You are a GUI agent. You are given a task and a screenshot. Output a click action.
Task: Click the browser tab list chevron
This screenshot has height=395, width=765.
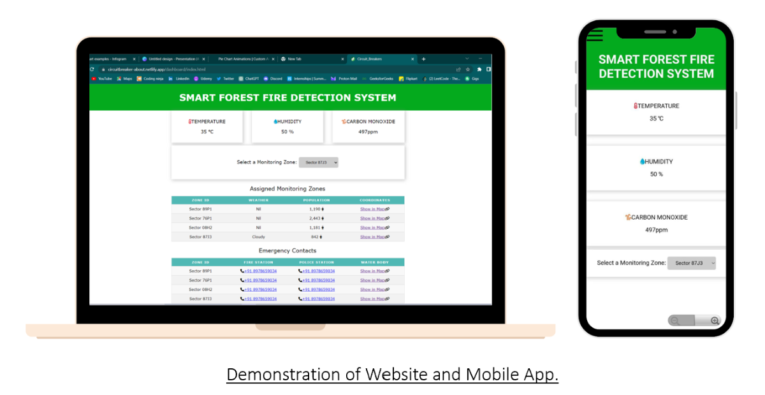coord(467,59)
